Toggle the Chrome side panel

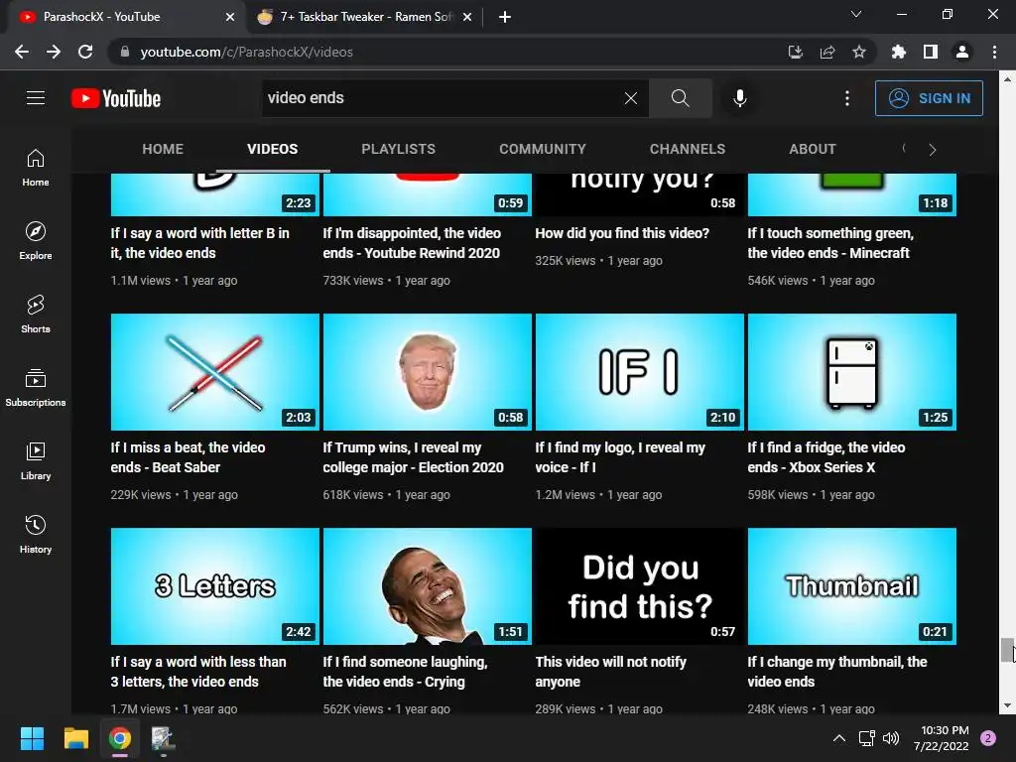931,52
